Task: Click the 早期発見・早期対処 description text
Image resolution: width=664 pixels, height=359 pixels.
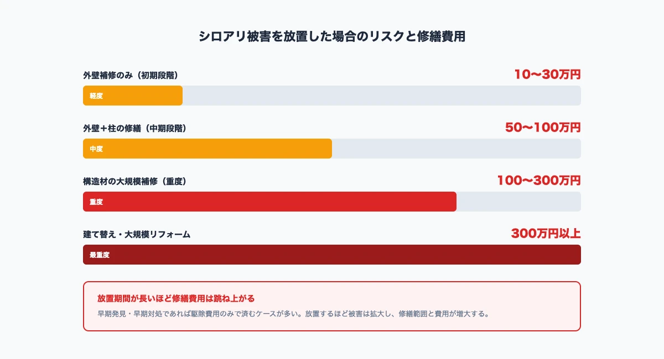Action: pos(293,314)
